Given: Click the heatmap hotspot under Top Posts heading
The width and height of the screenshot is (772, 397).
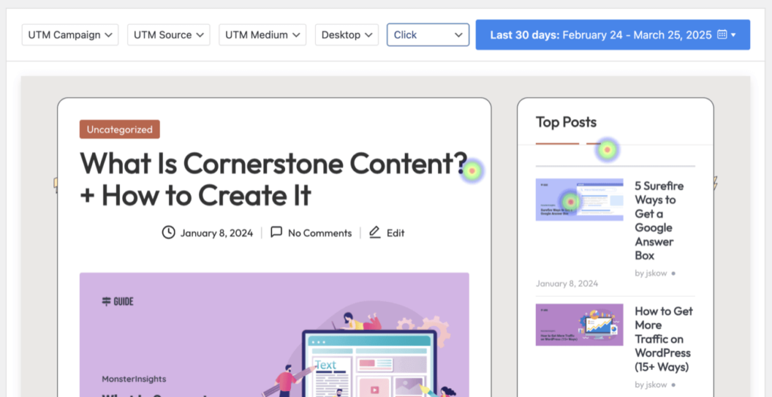Looking at the screenshot, I should [607, 150].
